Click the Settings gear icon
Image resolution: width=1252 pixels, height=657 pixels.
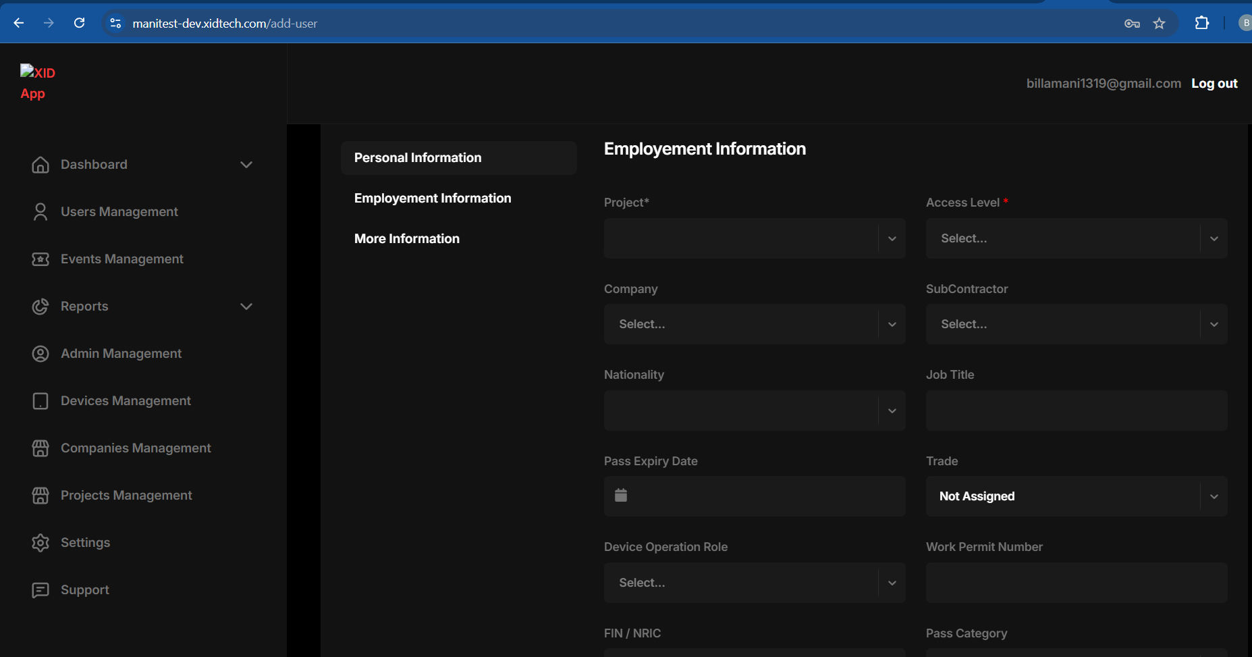pyautogui.click(x=40, y=543)
